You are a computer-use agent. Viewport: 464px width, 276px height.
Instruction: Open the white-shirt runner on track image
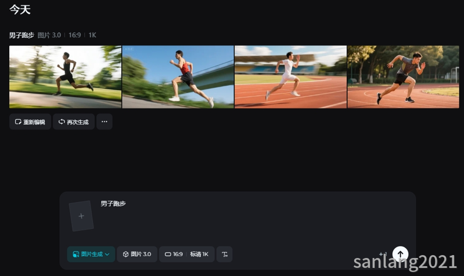(290, 77)
